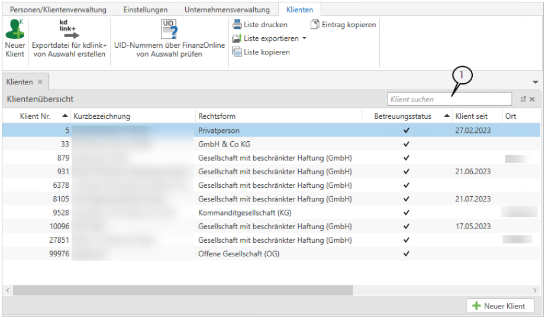Viewport: 545px width, 319px height.
Task: Toggle Betreuungsstatus checkmark for client 5
Action: click(406, 131)
